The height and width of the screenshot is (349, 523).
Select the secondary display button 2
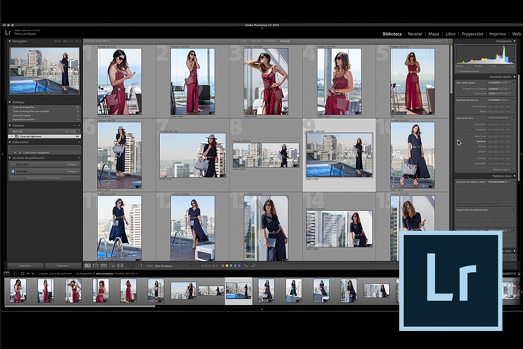[14, 274]
